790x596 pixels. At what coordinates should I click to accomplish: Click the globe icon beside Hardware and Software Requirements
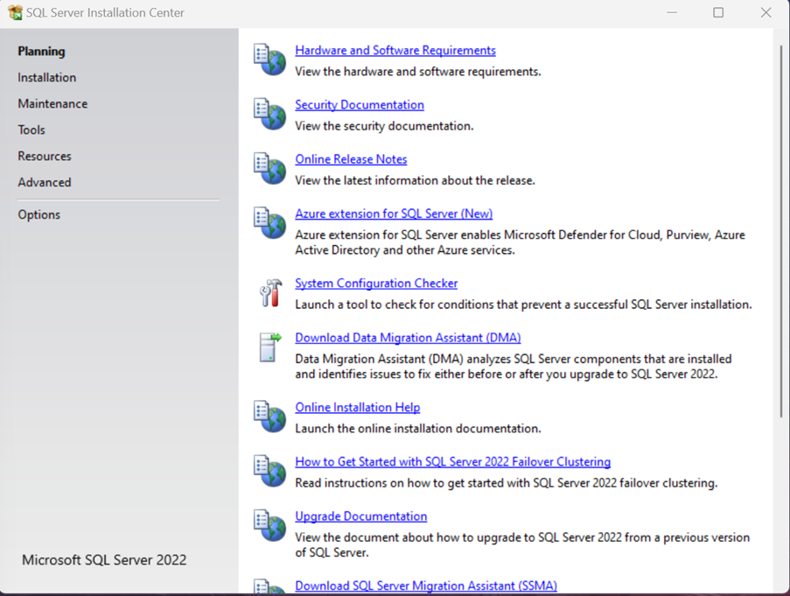(269, 60)
